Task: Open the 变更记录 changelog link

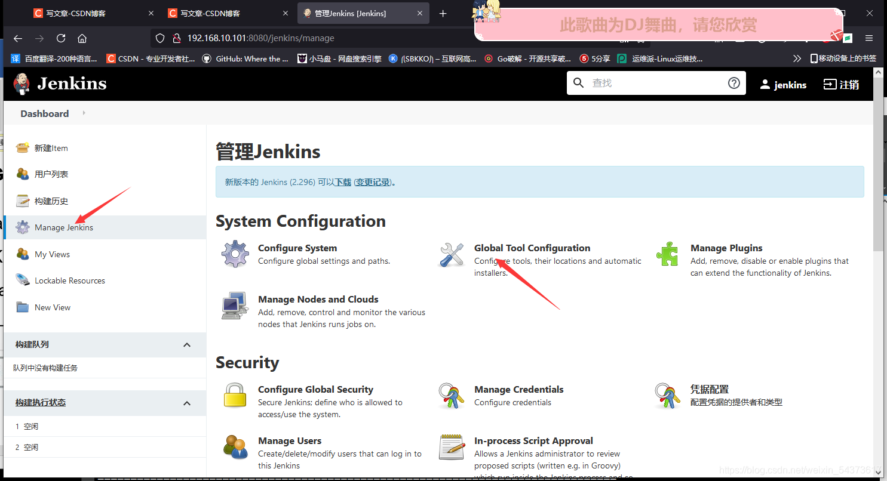Action: click(373, 182)
